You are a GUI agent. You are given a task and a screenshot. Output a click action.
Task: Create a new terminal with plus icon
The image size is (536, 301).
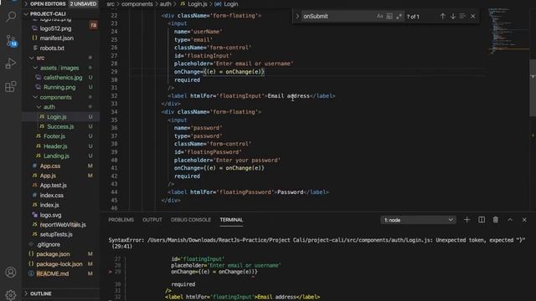pyautogui.click(x=467, y=220)
